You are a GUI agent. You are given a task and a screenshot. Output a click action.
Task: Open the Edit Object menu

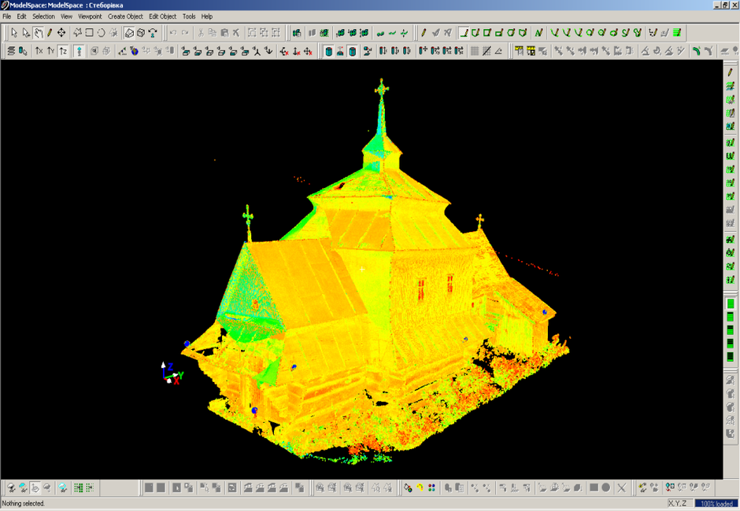pos(162,16)
